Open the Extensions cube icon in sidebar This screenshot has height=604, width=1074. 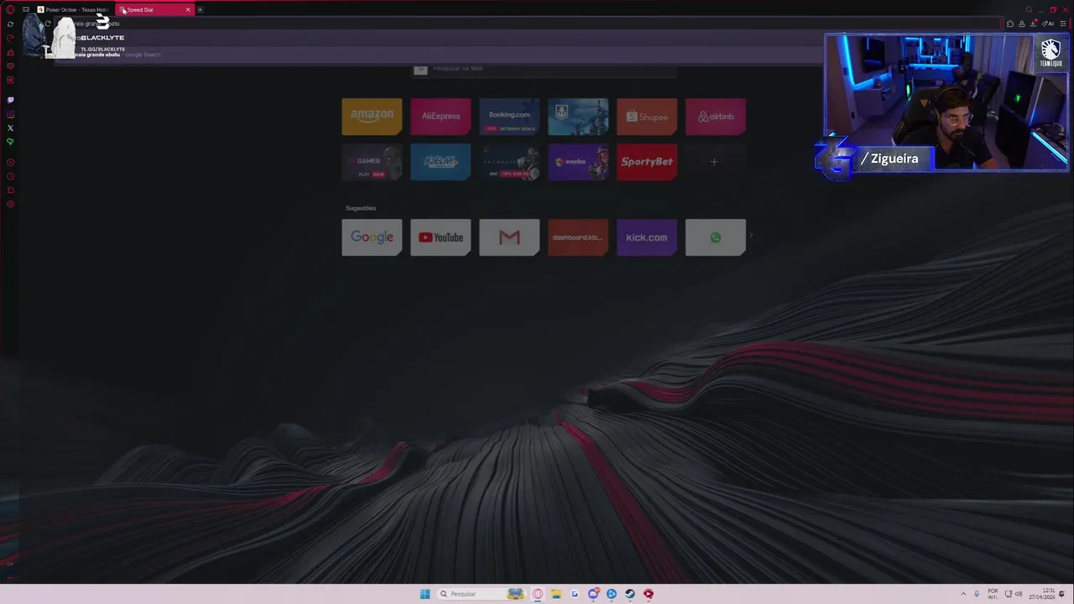click(10, 190)
